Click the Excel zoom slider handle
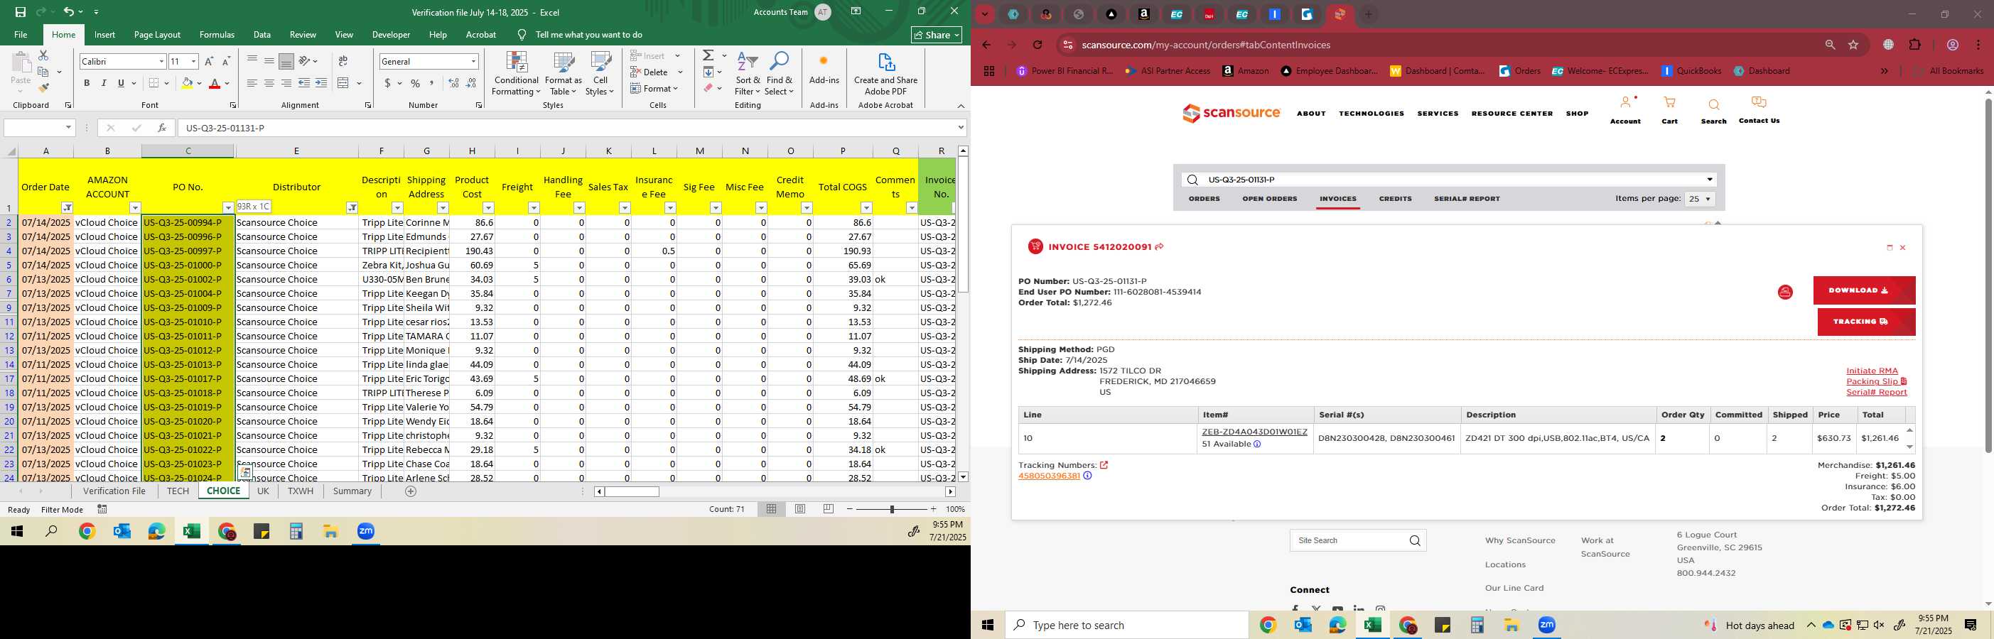The width and height of the screenshot is (1994, 639). (x=892, y=509)
